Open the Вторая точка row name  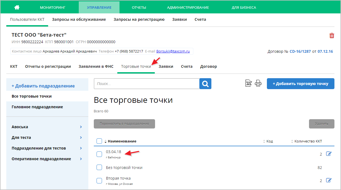pos(118,178)
